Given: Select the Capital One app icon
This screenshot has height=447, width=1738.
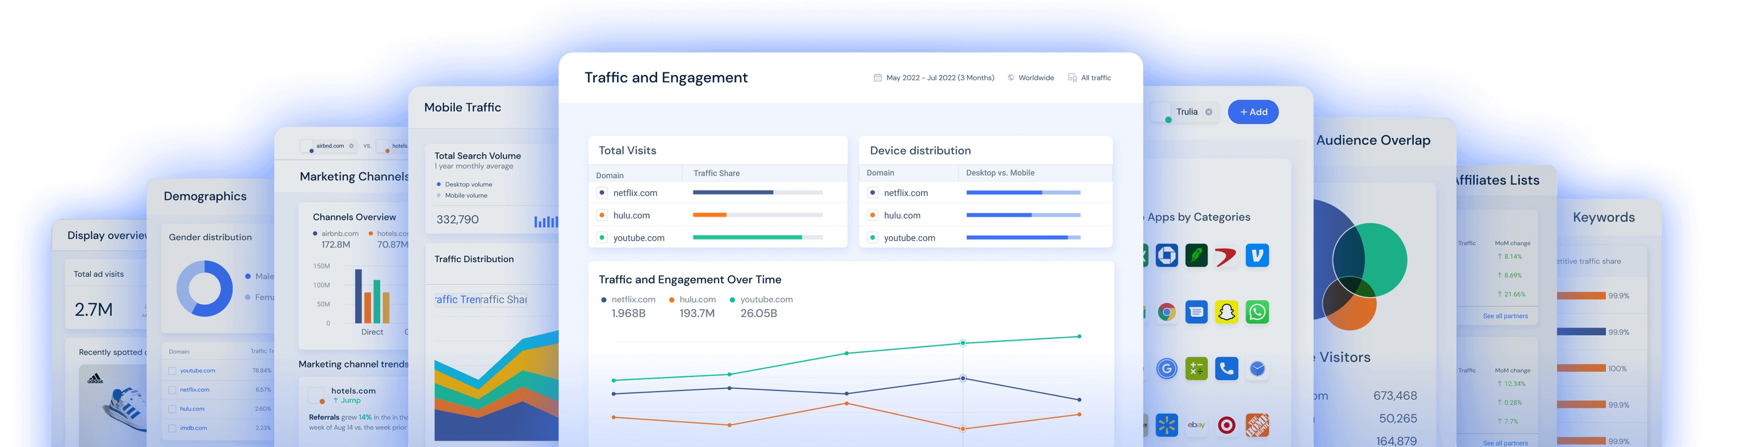Looking at the screenshot, I should pyautogui.click(x=1226, y=255).
